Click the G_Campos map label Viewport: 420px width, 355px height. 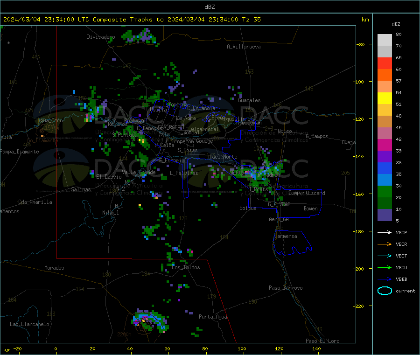click(317, 136)
